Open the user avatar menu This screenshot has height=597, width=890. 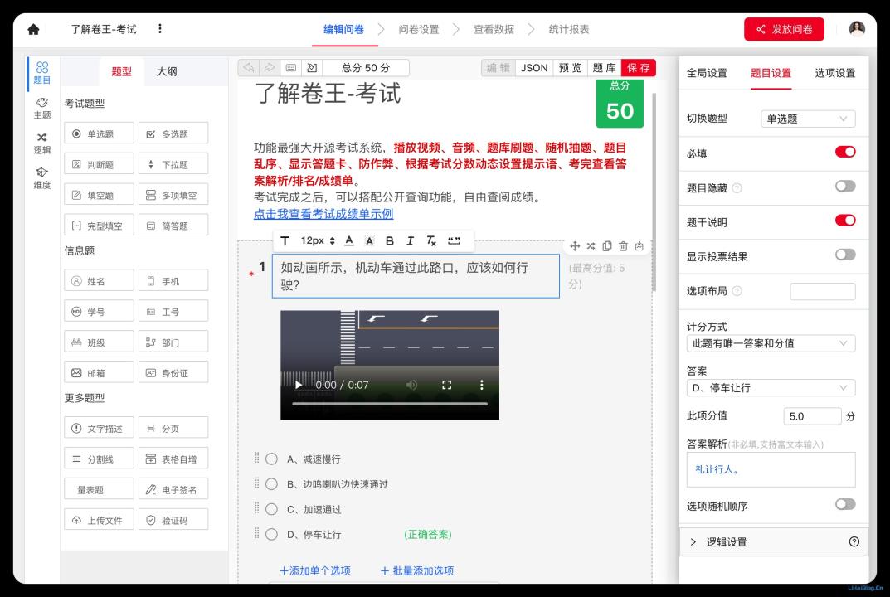point(857,29)
